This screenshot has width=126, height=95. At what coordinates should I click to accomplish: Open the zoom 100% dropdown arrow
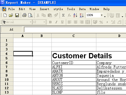click(102, 15)
